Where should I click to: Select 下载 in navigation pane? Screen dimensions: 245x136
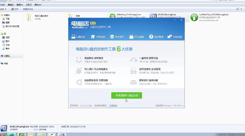click(x=6, y=19)
